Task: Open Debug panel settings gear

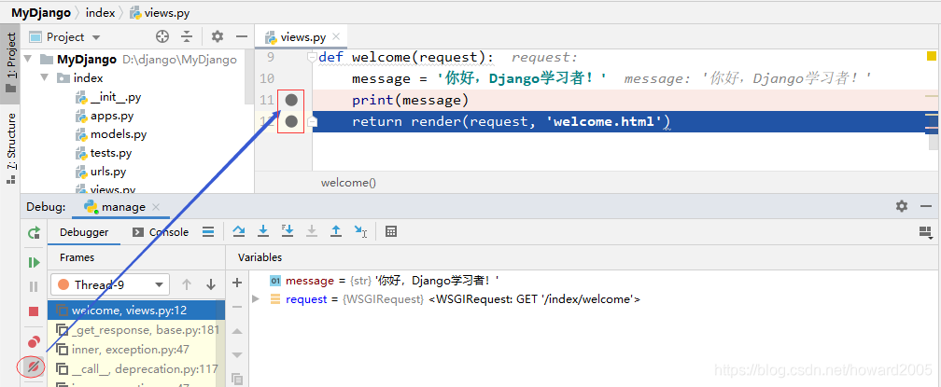Action: (902, 206)
